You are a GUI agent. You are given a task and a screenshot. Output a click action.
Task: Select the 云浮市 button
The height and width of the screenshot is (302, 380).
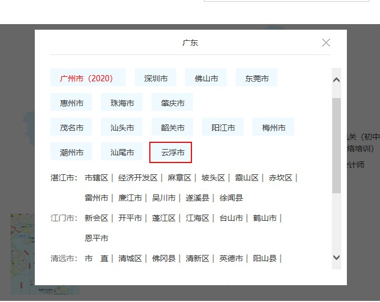click(171, 152)
